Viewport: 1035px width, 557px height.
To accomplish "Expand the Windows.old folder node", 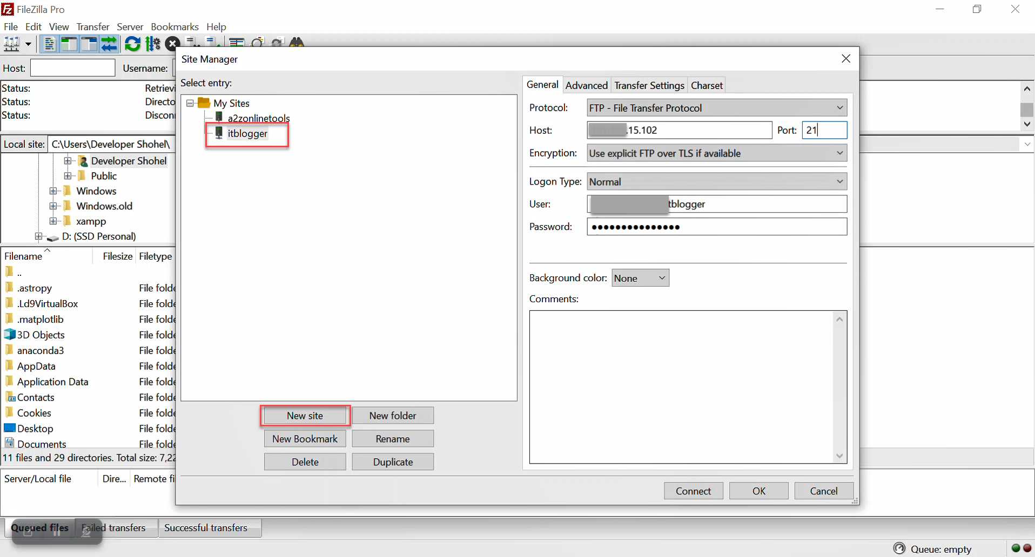I will (x=53, y=206).
